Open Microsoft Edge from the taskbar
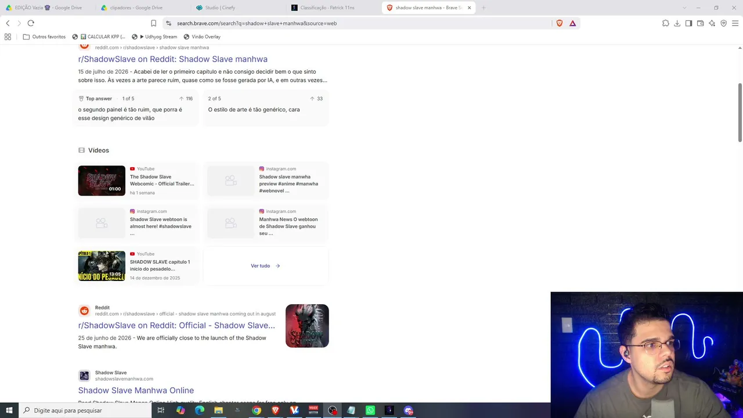This screenshot has width=743, height=418. pyautogui.click(x=200, y=410)
